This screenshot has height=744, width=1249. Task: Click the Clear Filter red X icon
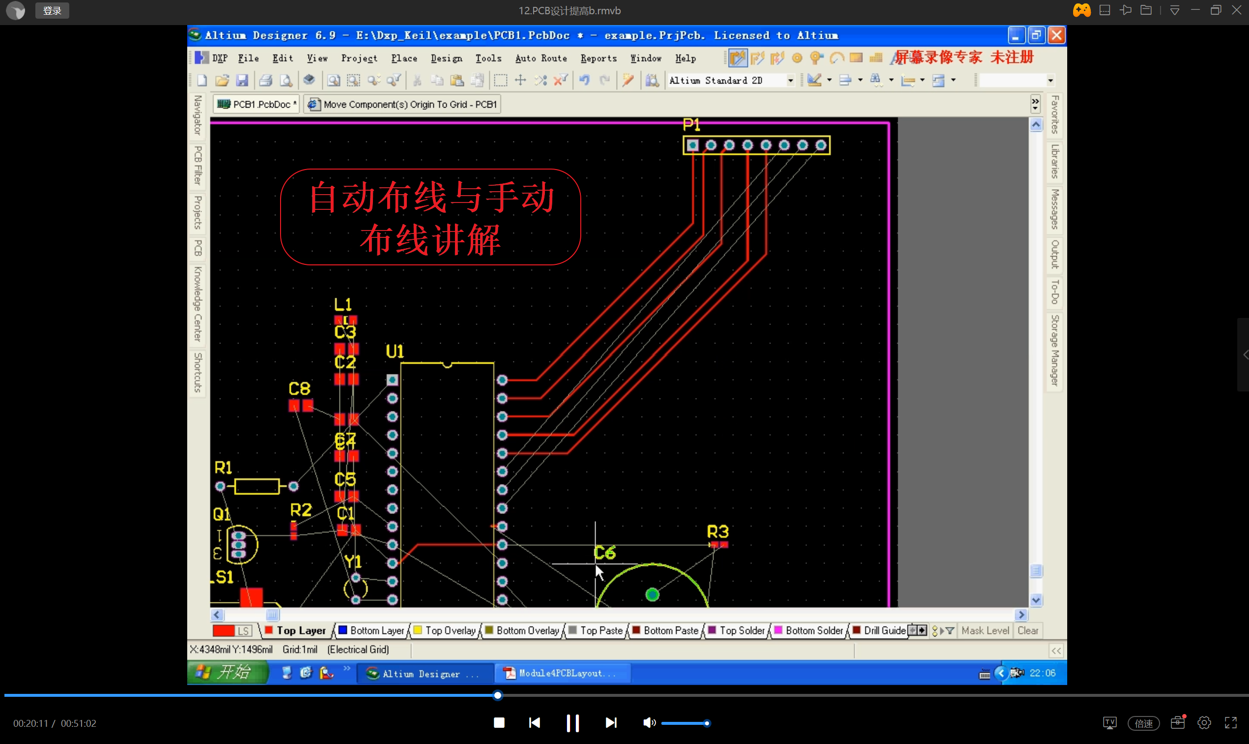point(560,80)
